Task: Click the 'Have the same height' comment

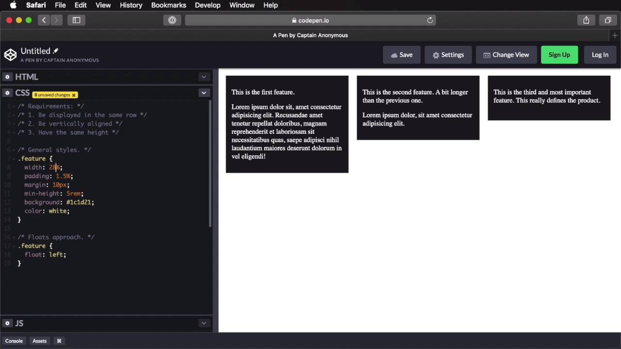Action: click(x=68, y=132)
